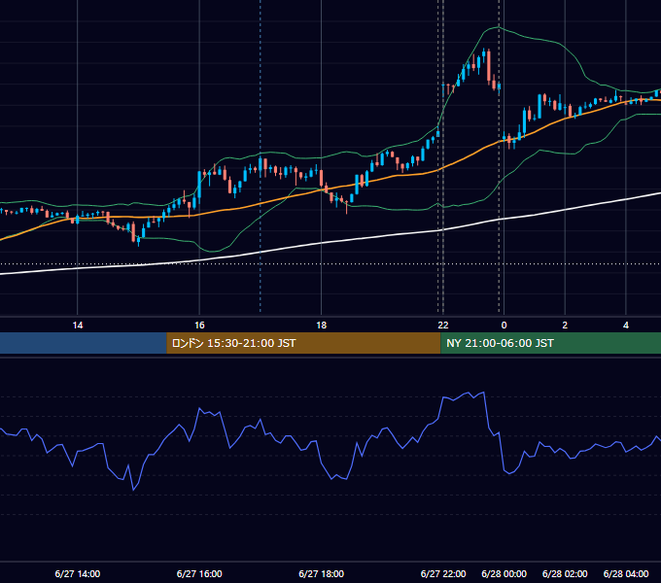Click the 22 hour axis label
This screenshot has width=661, height=583.
443,326
